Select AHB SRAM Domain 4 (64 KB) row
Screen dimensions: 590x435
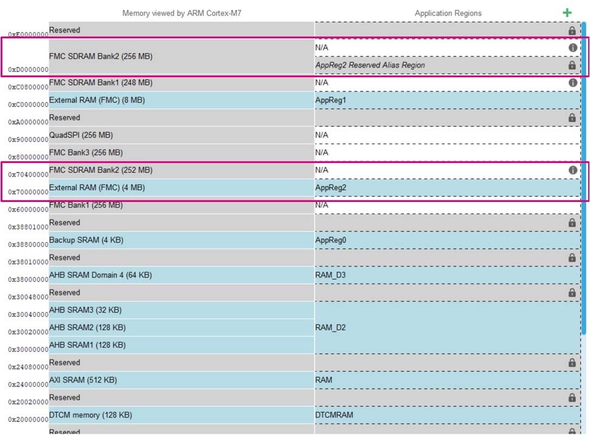pos(181,275)
